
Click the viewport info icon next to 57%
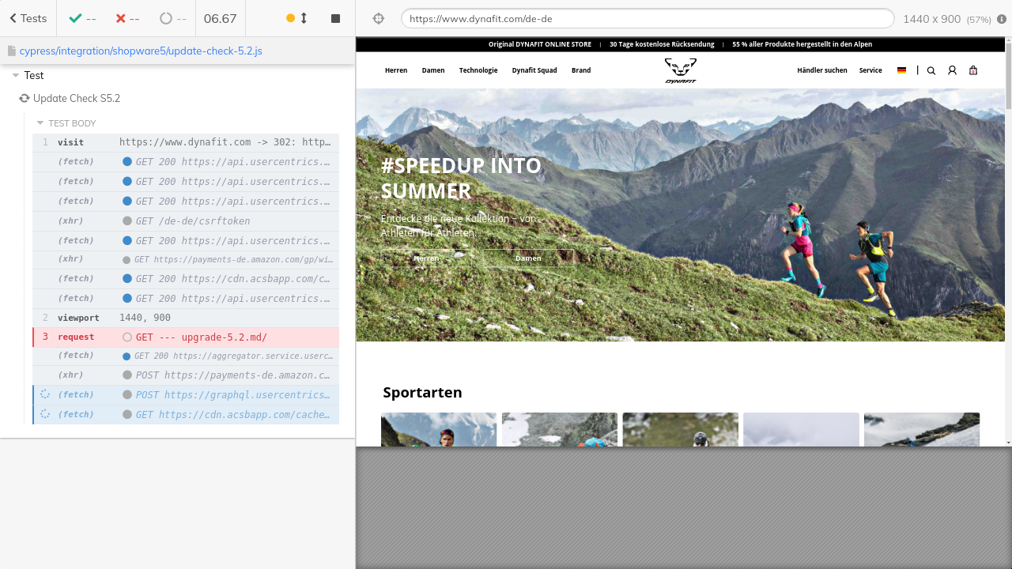tap(1002, 19)
